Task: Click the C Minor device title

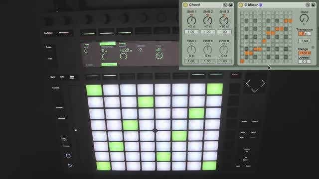Action: click(x=251, y=4)
